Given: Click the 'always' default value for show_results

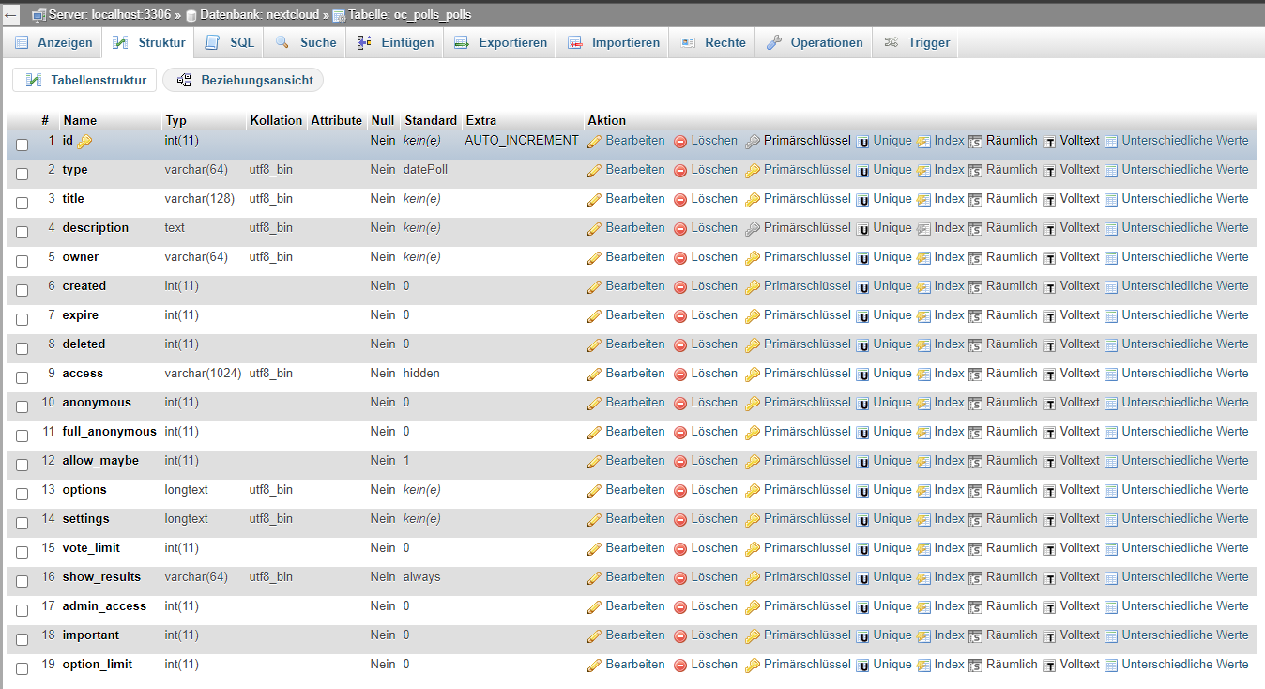Looking at the screenshot, I should (421, 577).
